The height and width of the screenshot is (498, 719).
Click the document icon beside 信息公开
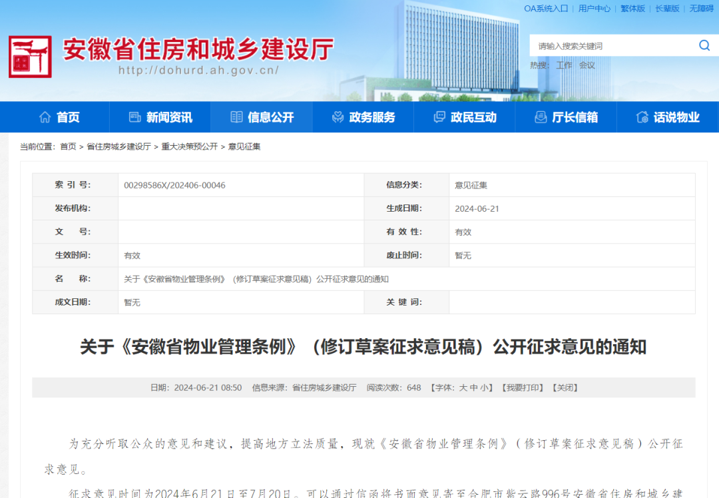tap(236, 117)
